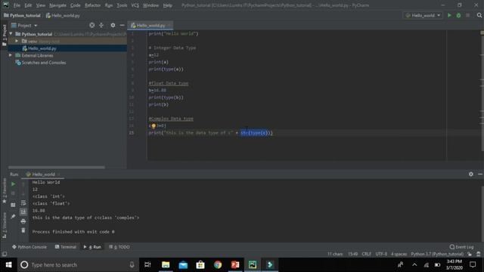Start debugging with the green bug icon

pos(459,15)
